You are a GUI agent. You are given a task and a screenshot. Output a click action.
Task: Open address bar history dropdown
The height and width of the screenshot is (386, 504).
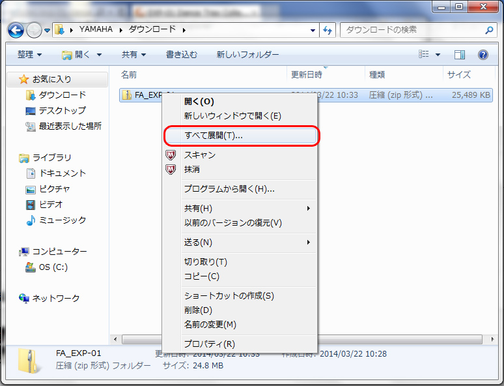point(313,30)
